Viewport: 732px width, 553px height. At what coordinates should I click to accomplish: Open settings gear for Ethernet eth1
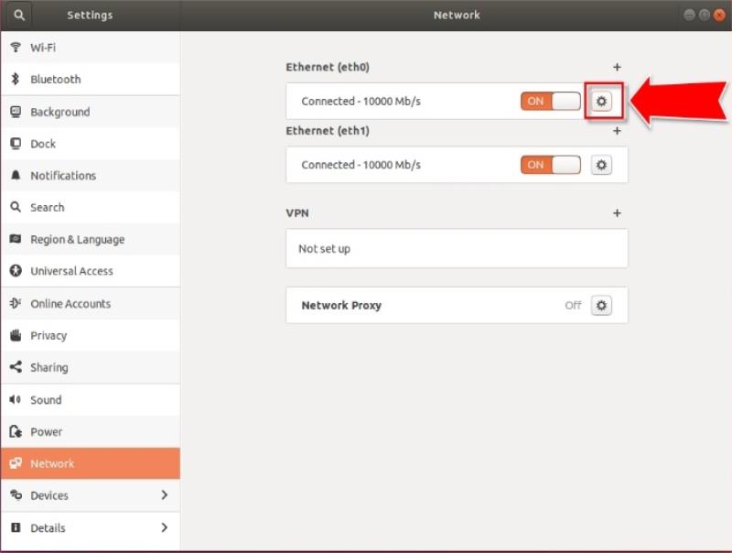pos(601,166)
